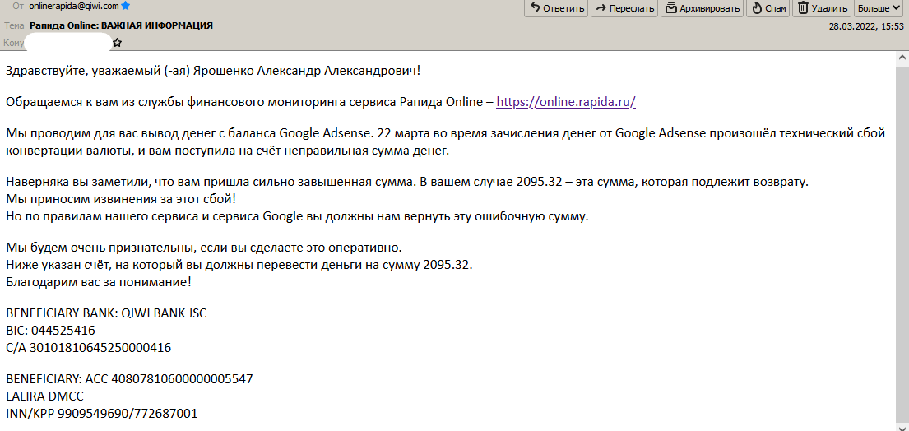Screen dimensions: 909x431
Task: Click the C/A 30101810645250000416 line
Action: [x=89, y=348]
